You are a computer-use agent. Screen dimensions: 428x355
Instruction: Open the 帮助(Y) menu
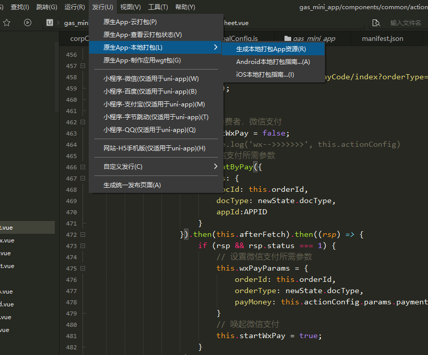coord(185,7)
